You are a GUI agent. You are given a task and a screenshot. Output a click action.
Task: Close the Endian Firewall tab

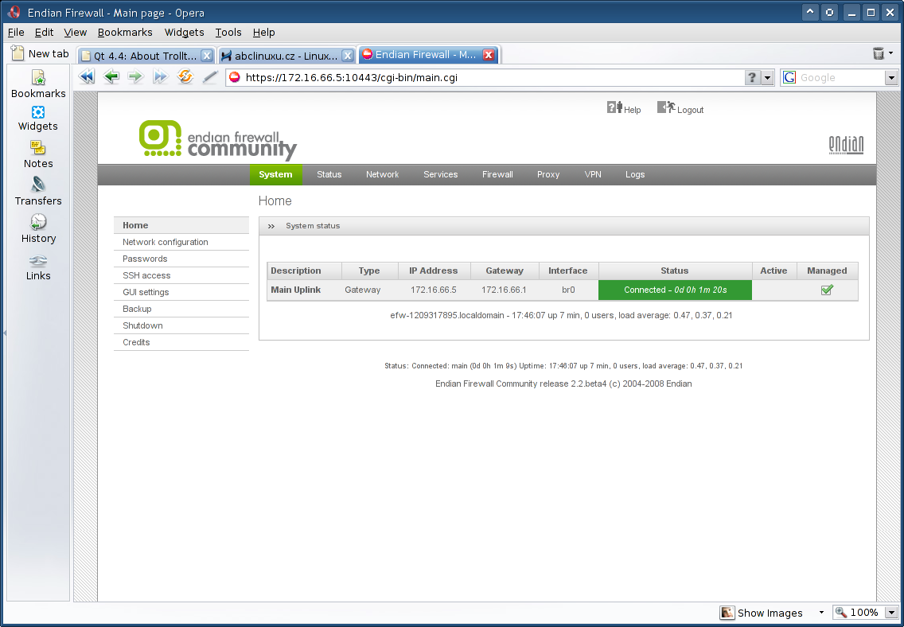489,55
